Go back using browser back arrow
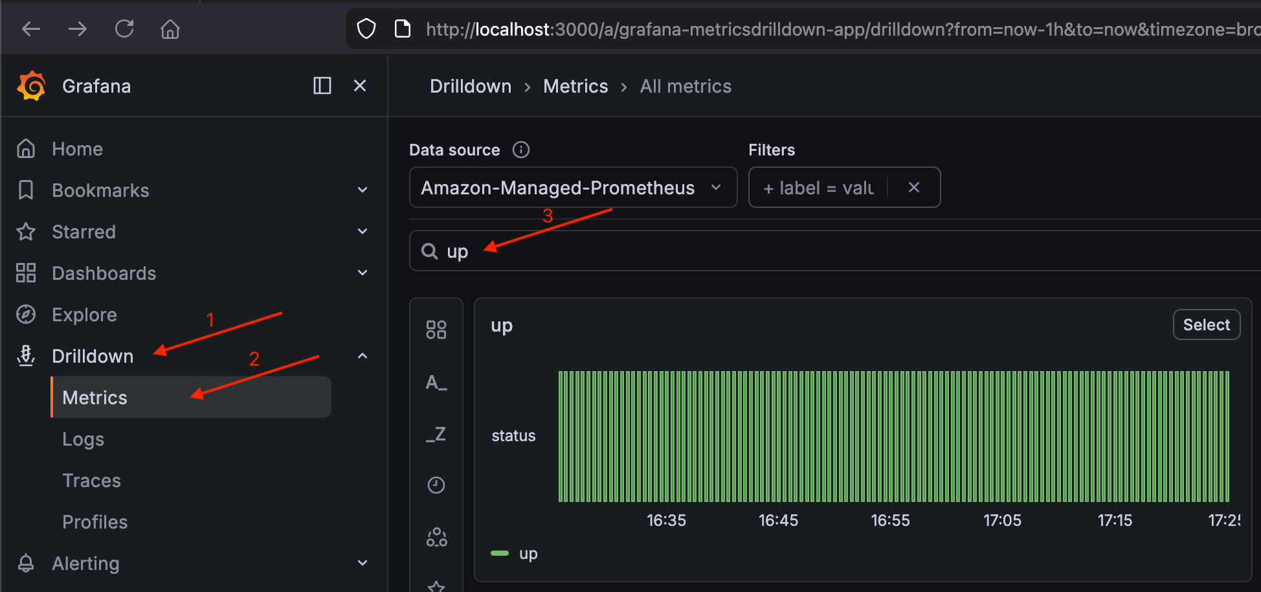 coord(31,28)
